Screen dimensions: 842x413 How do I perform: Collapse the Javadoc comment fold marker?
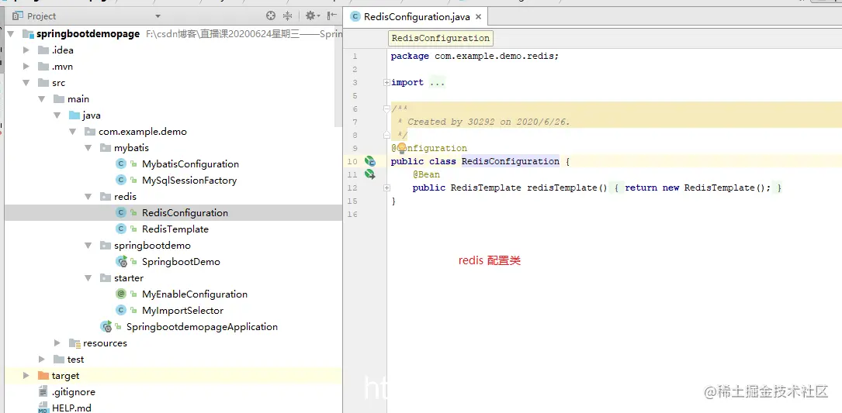click(x=386, y=109)
